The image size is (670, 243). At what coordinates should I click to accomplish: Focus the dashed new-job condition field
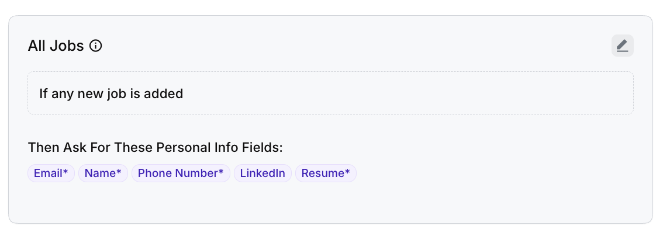coord(409,93)
